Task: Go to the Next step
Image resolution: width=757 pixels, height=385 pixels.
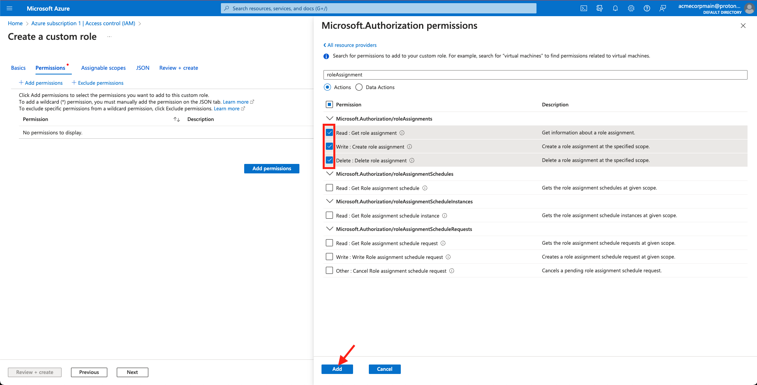Action: click(133, 372)
